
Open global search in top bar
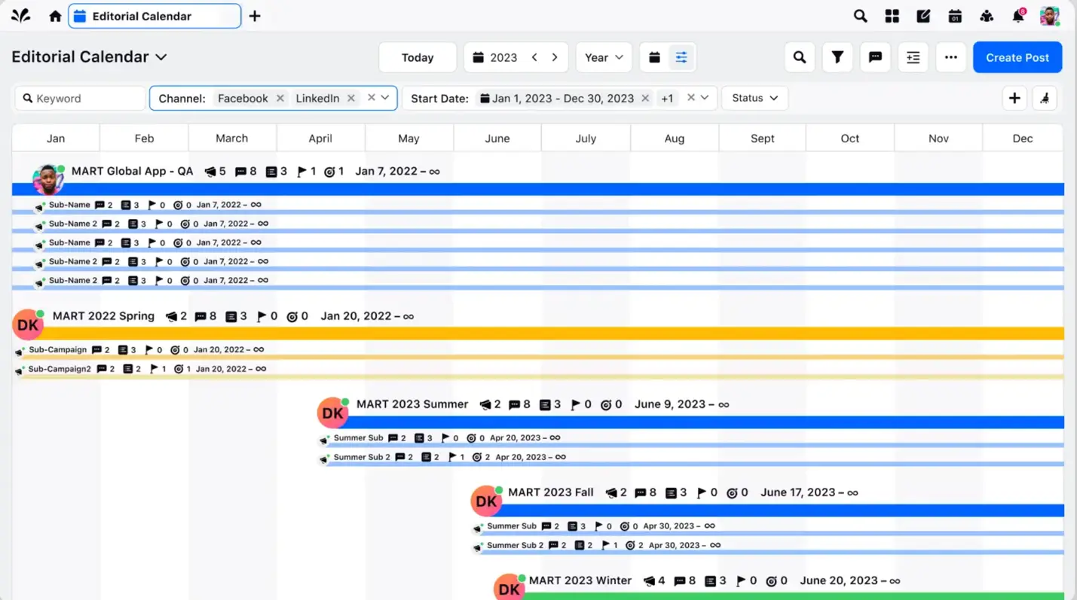[860, 16]
